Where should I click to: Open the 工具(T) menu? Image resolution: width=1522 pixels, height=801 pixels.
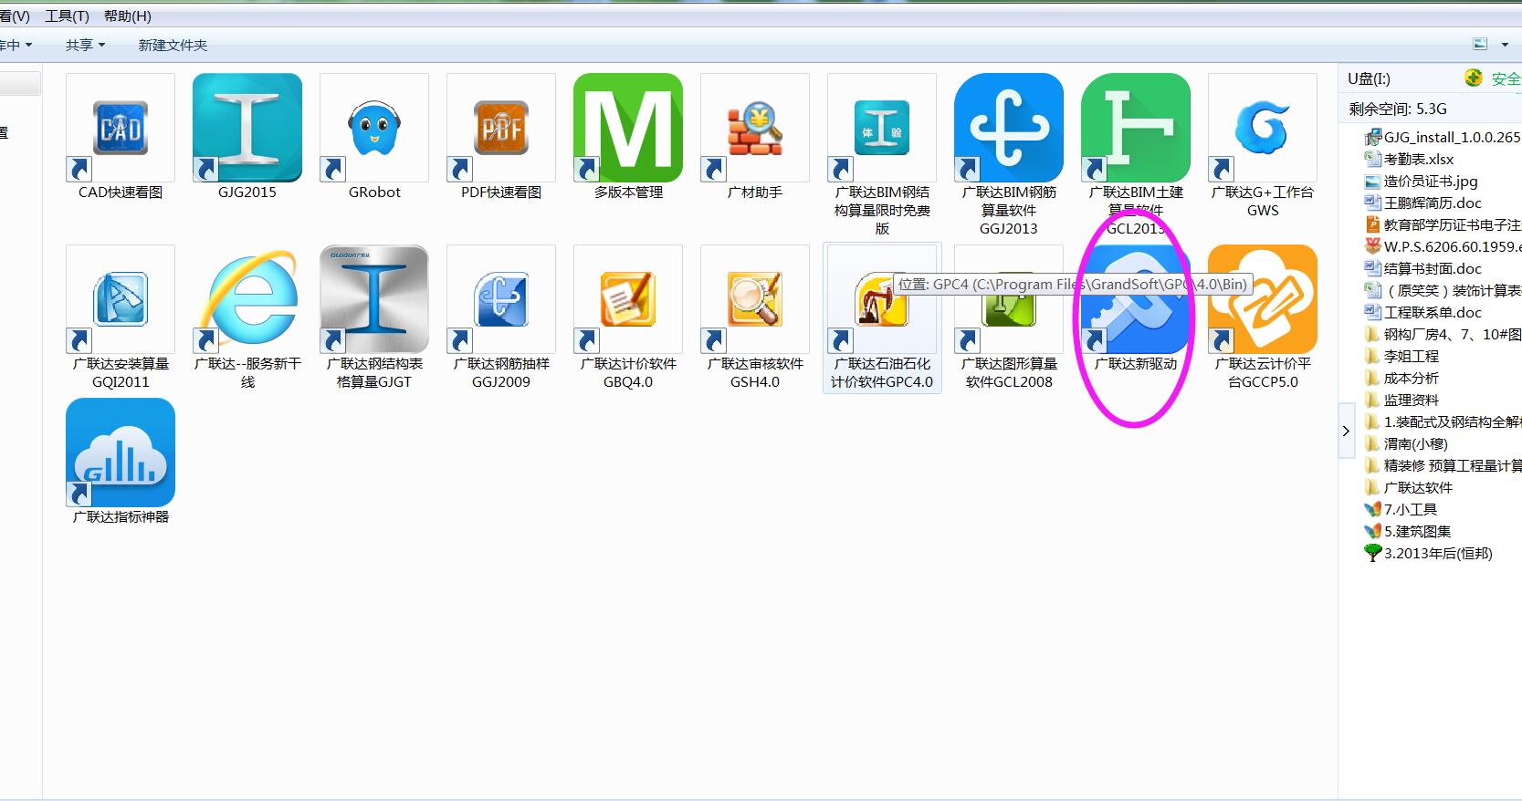pyautogui.click(x=68, y=16)
